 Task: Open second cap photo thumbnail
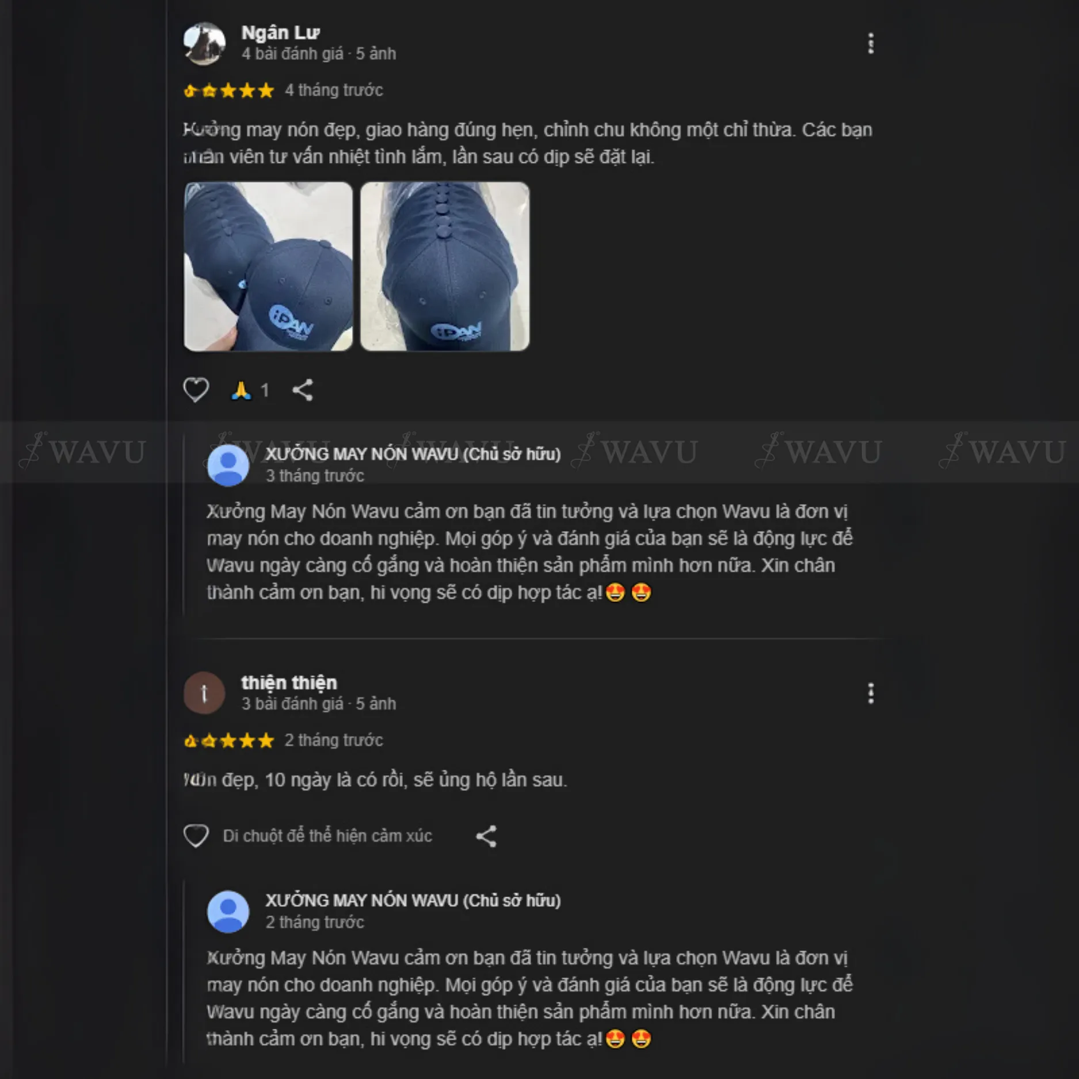[445, 266]
